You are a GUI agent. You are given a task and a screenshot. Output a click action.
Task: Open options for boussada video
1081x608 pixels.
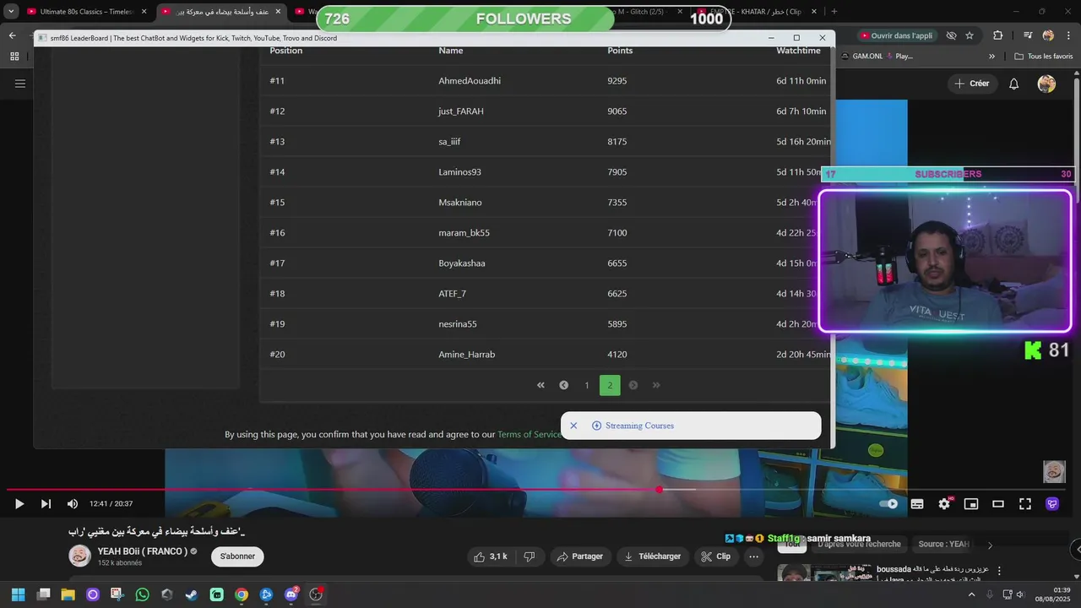pyautogui.click(x=999, y=571)
